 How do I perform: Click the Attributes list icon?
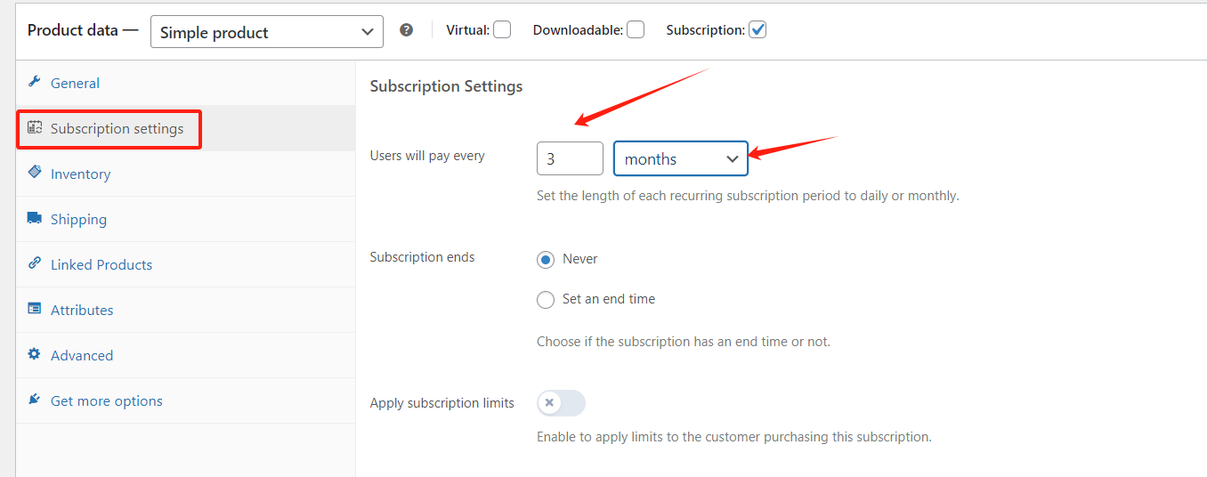(x=35, y=309)
